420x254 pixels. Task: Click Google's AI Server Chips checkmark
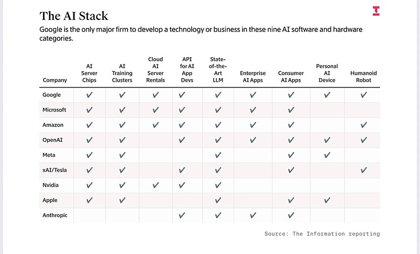(89, 95)
